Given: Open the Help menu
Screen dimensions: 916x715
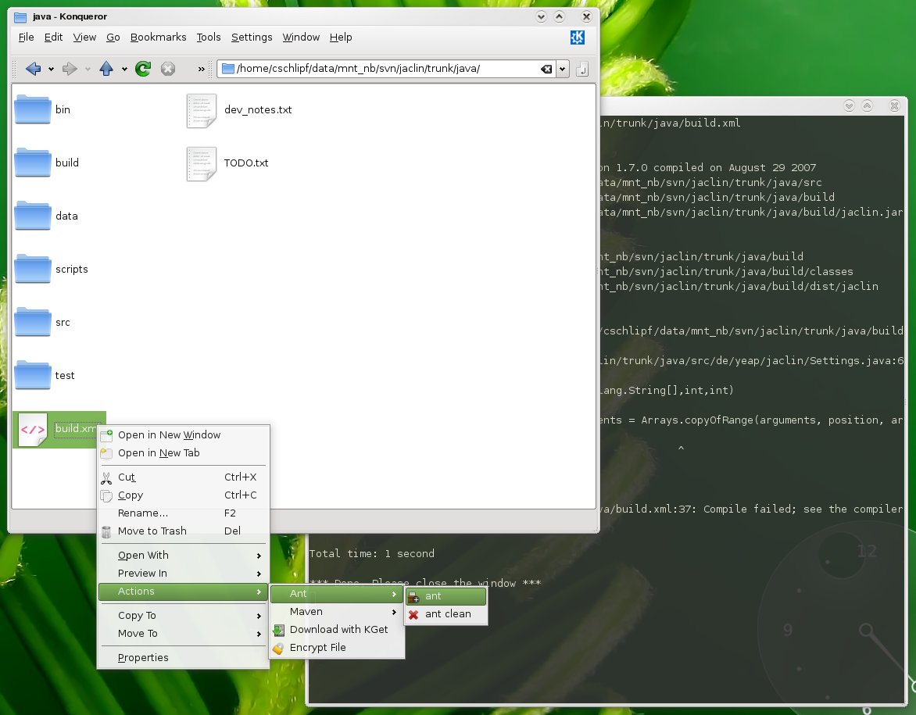Looking at the screenshot, I should pyautogui.click(x=341, y=38).
